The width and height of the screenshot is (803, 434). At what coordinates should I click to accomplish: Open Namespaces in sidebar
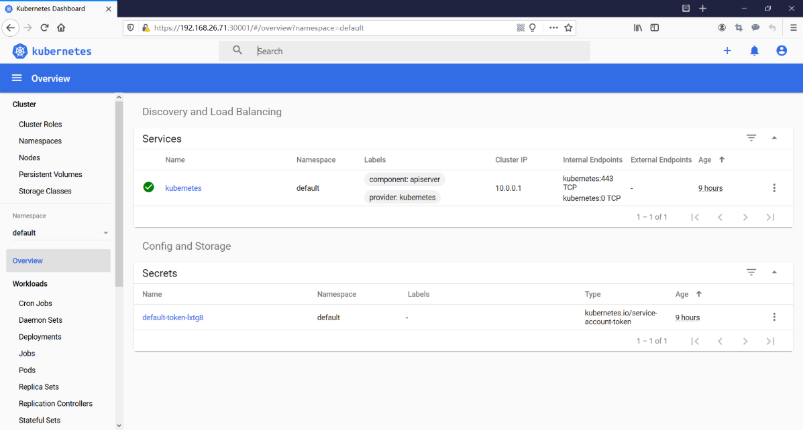40,141
